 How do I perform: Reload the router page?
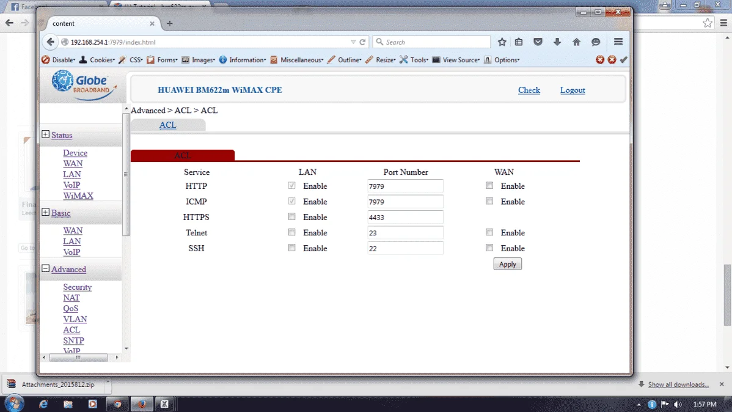(x=362, y=42)
